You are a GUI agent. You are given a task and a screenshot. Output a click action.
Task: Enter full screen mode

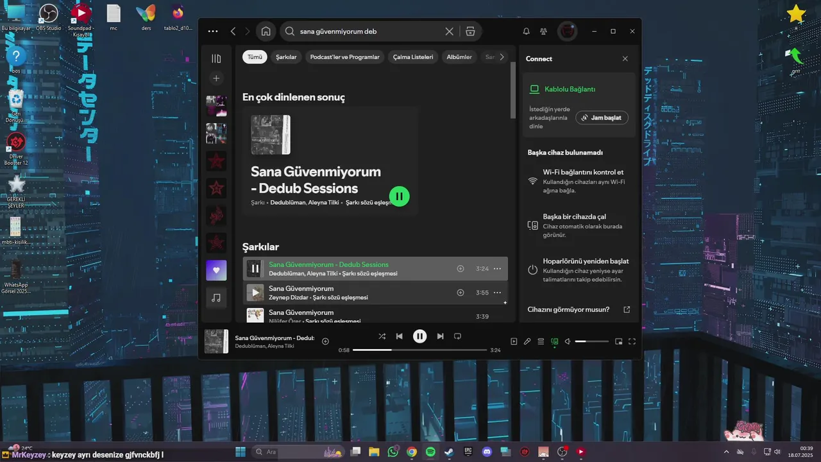(632, 341)
